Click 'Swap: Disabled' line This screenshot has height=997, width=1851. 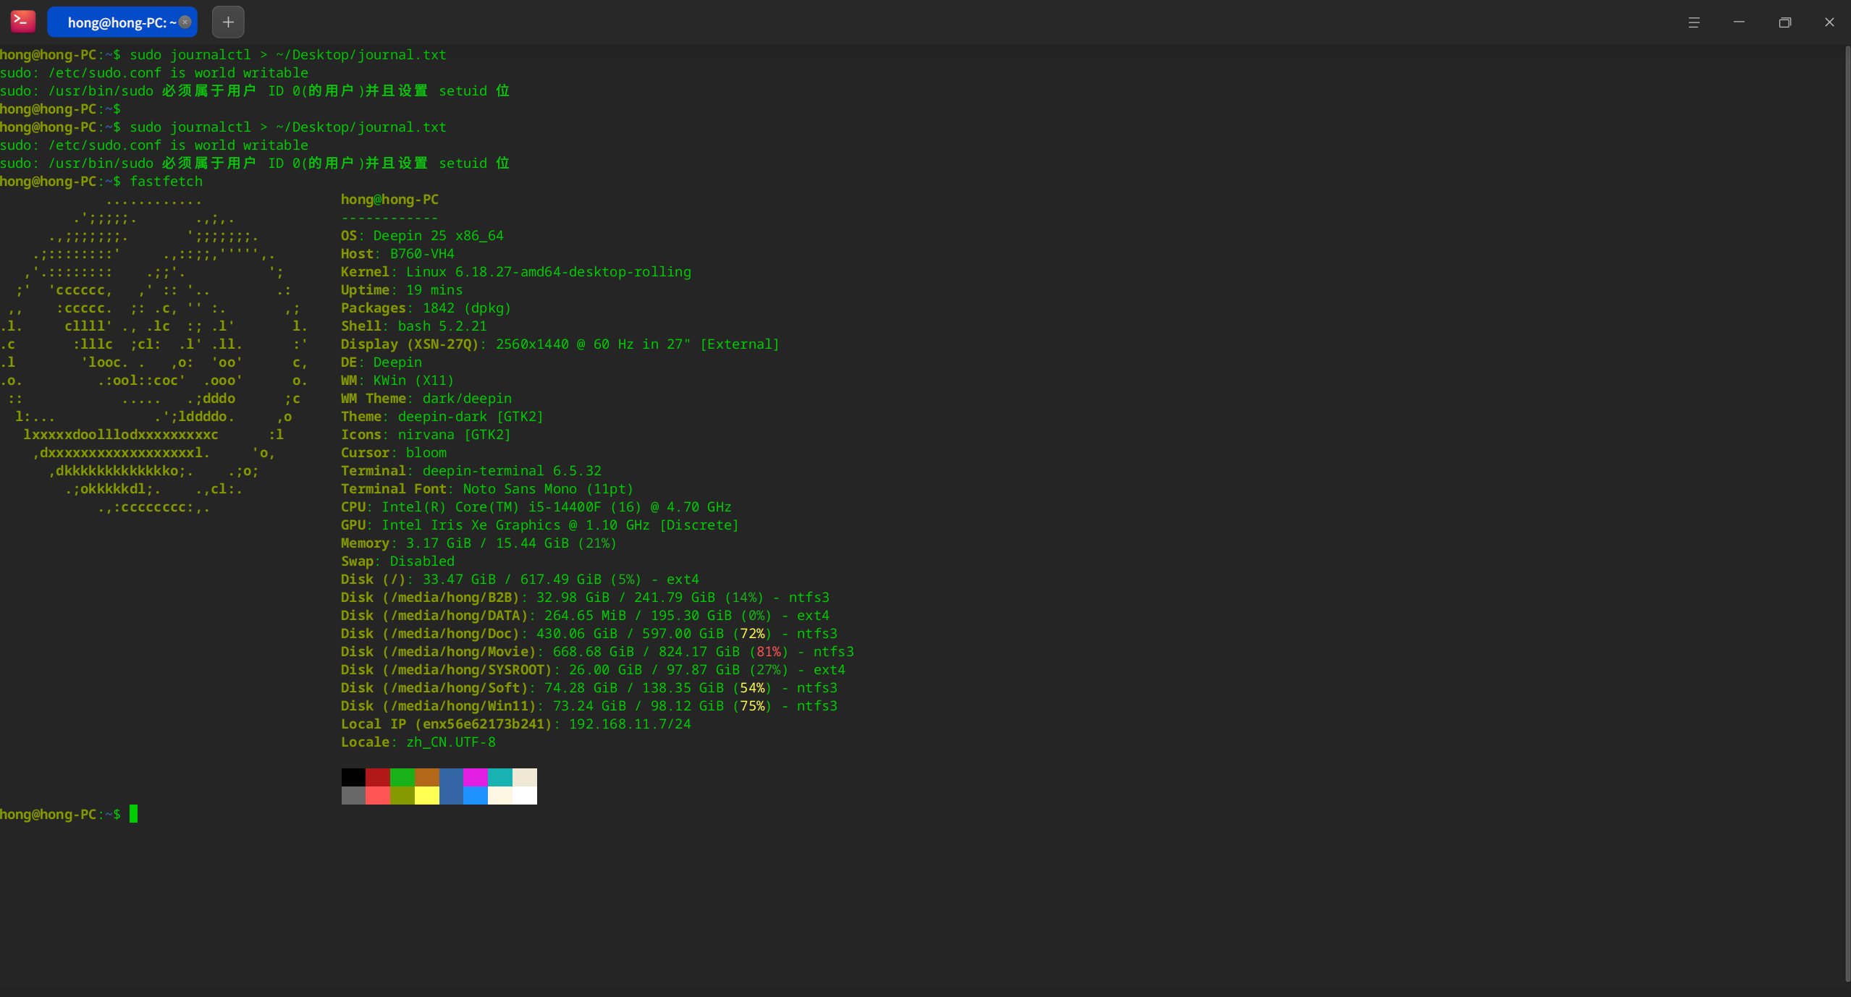coord(398,561)
